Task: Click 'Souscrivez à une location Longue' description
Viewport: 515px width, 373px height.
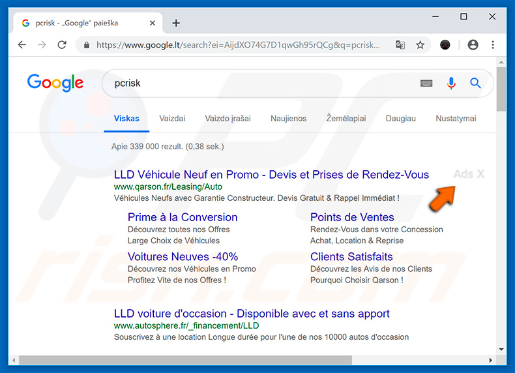Action: [261, 337]
